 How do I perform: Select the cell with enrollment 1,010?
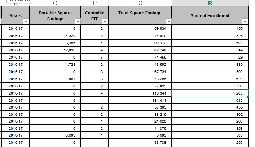pos(210,101)
